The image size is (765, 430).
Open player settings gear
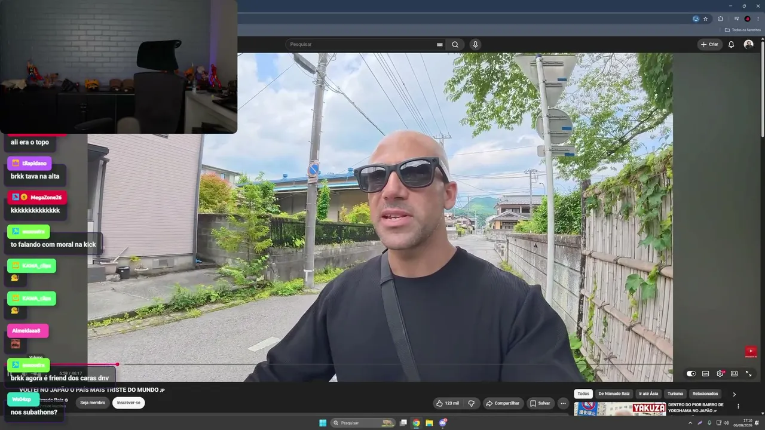point(720,374)
